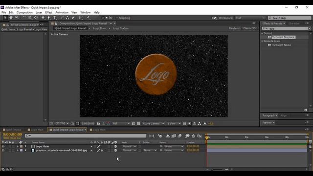Click the Brainstorm timeline icon
This screenshot has height=176, width=313.
pos(187,136)
